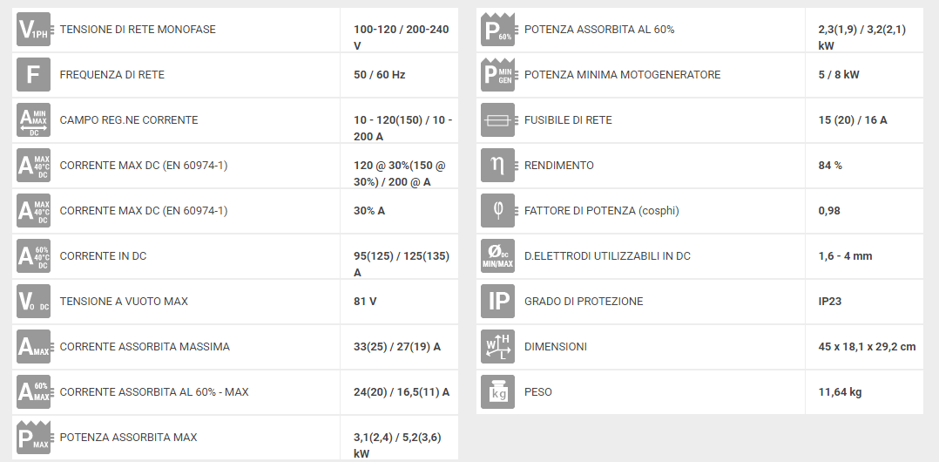Click the efficiency eta symbol icon
The image size is (939, 462).
(x=497, y=166)
